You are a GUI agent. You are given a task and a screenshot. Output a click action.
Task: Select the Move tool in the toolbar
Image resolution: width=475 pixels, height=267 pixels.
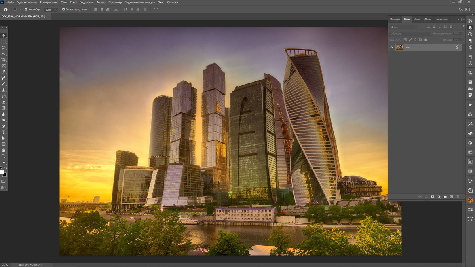[4, 35]
